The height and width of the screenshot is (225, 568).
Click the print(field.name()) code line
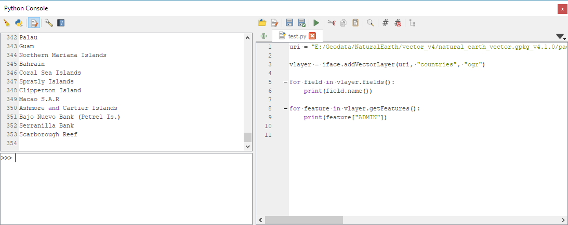pyautogui.click(x=338, y=91)
